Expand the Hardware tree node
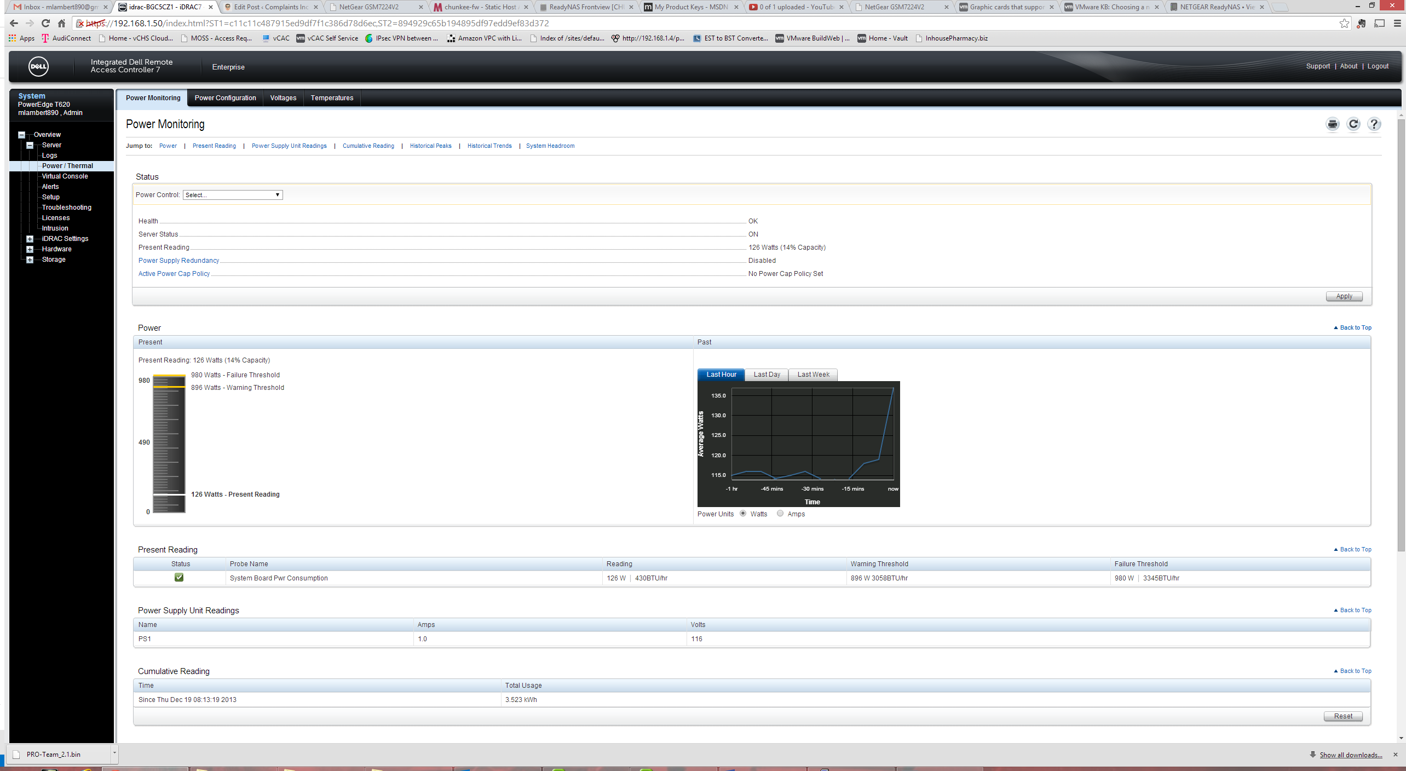Image resolution: width=1406 pixels, height=771 pixels. pos(30,249)
